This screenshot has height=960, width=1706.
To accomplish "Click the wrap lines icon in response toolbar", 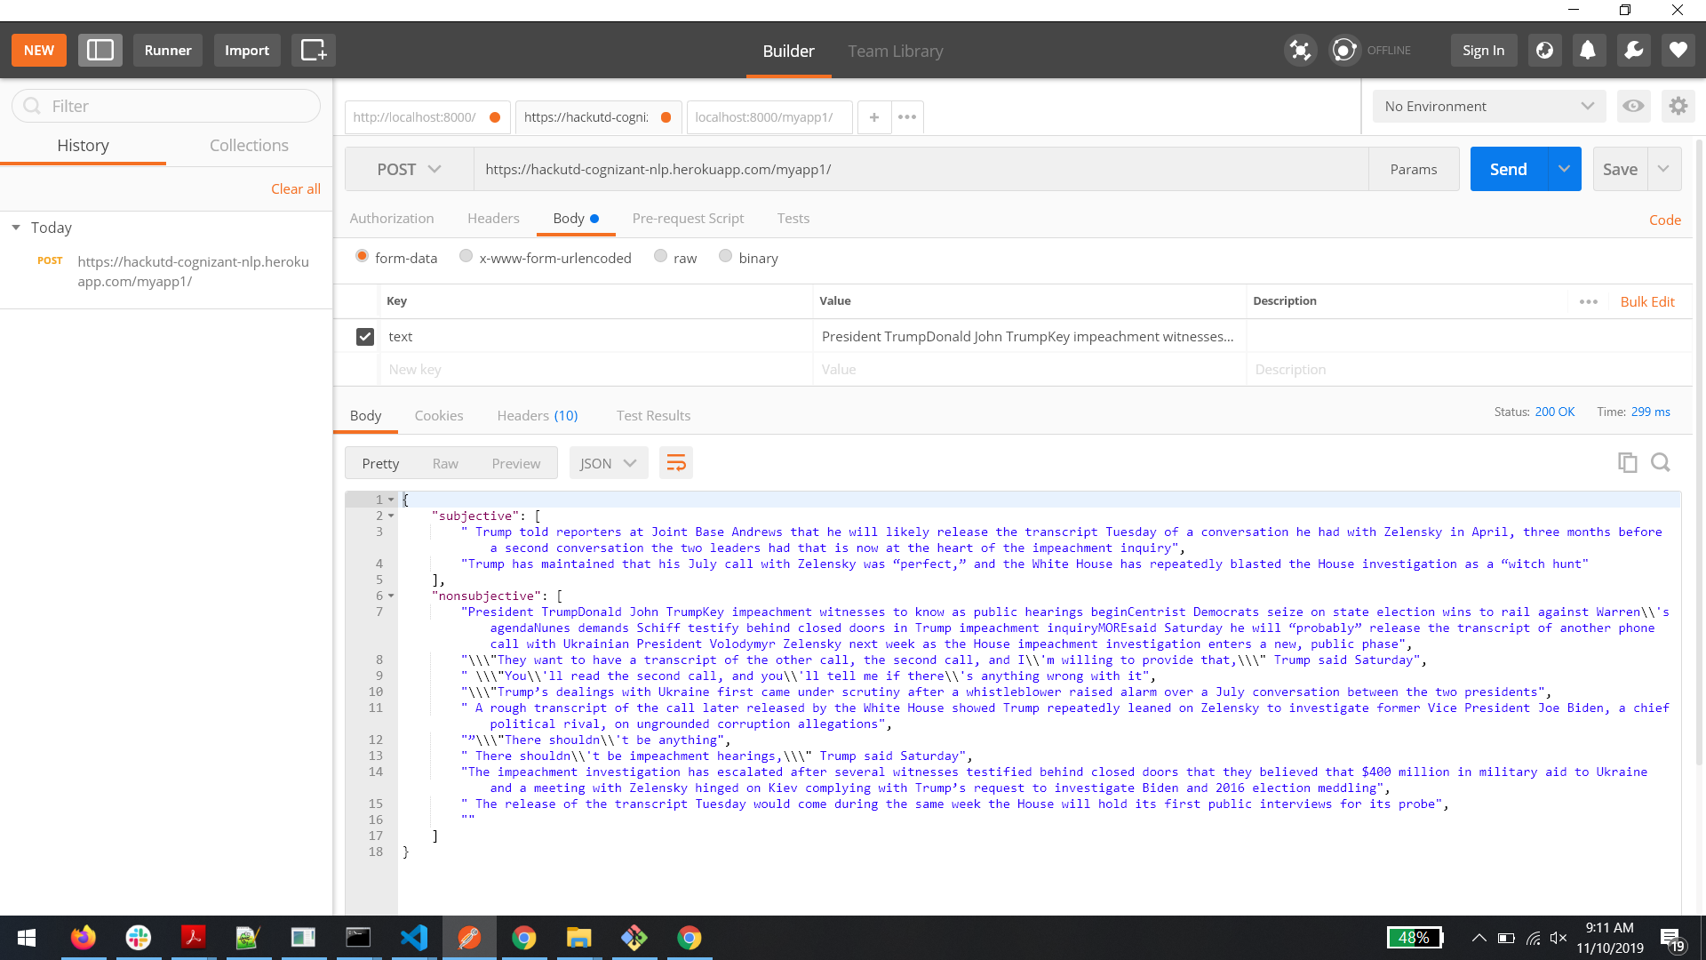I will [x=675, y=463].
